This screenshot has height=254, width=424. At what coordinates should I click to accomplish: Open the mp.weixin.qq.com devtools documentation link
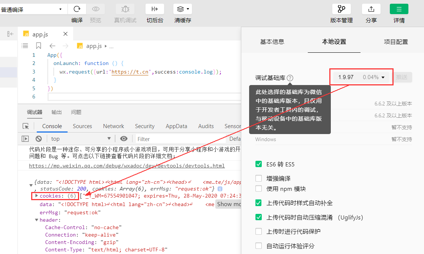(x=127, y=166)
